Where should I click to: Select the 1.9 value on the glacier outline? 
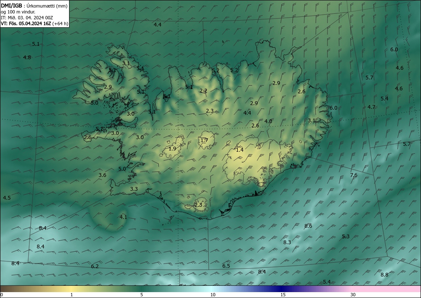tap(172, 148)
